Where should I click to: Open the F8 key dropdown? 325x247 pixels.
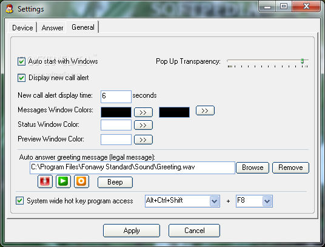[x=267, y=201]
